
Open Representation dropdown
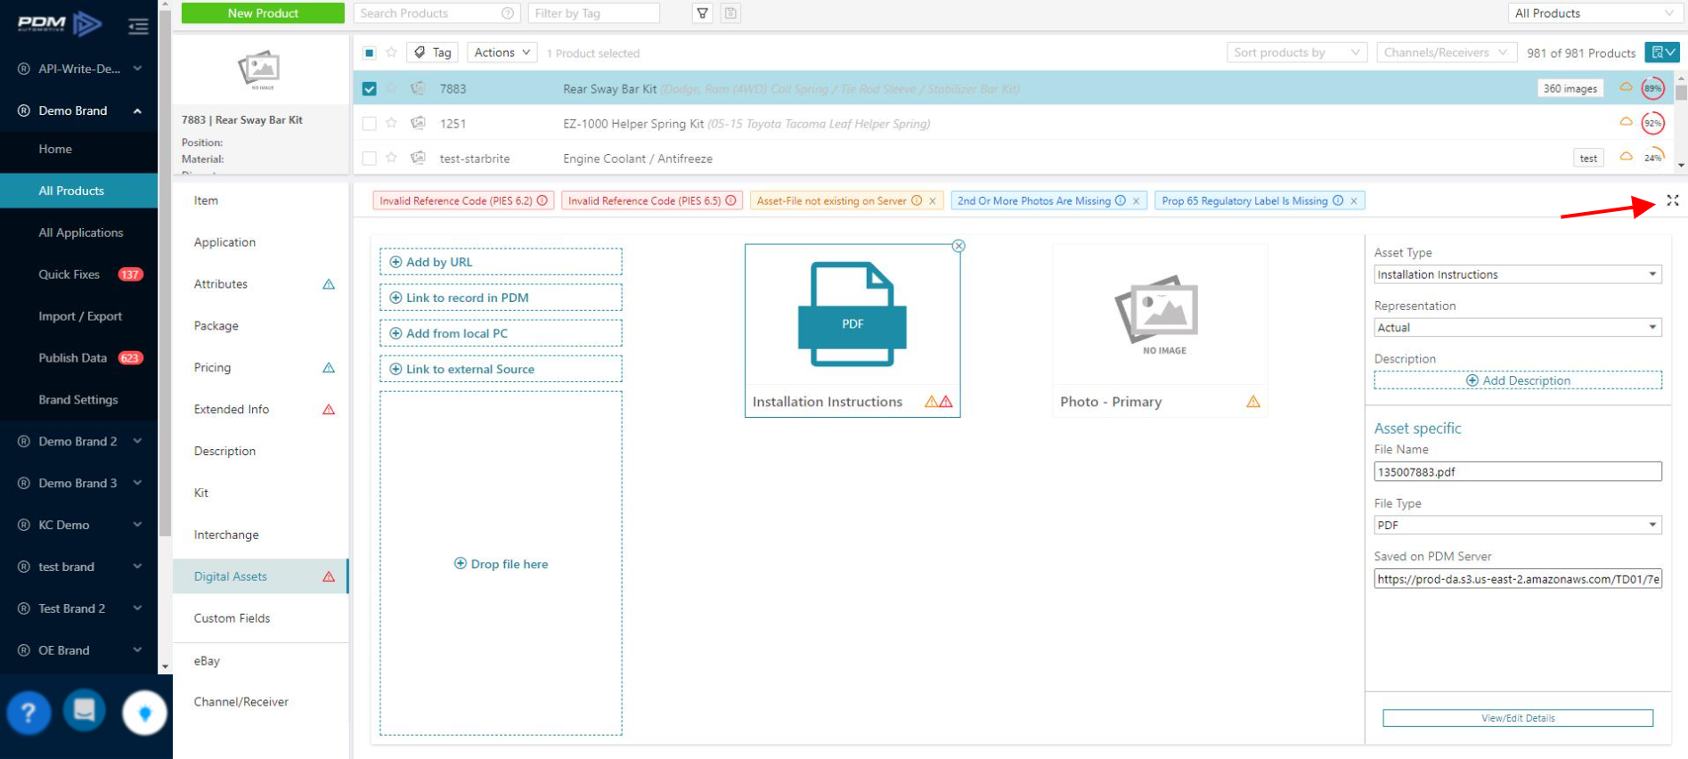1518,327
